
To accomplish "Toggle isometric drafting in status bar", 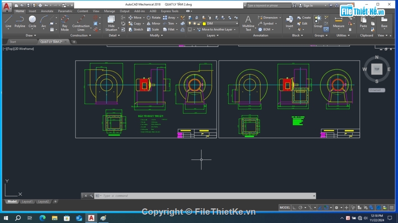I will click(310, 208).
